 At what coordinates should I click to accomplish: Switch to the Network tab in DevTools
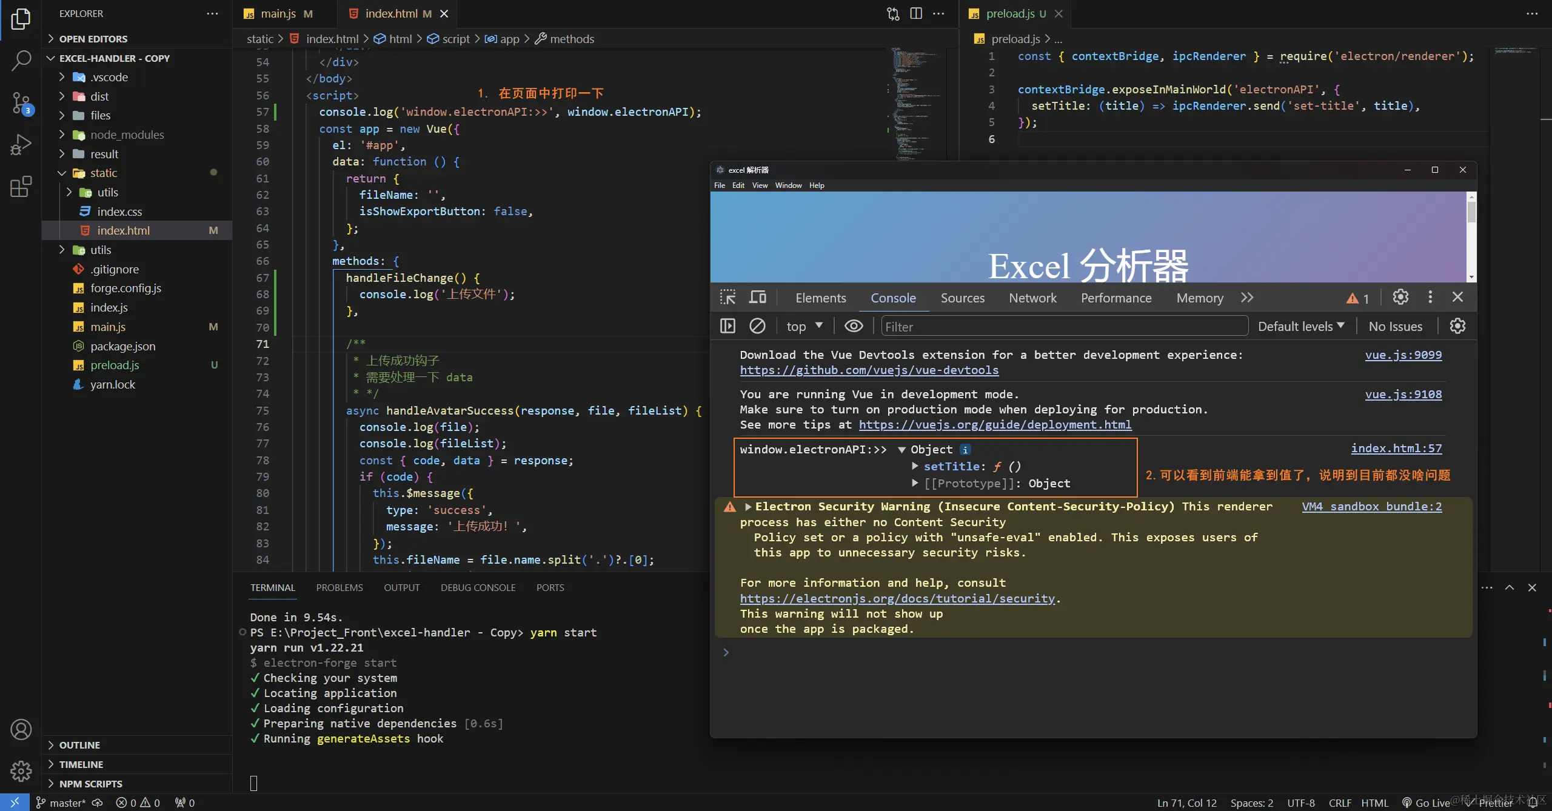1032,298
